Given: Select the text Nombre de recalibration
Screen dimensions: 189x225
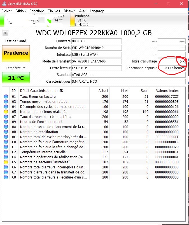Looking at the screenshot, I should click(x=39, y=132).
